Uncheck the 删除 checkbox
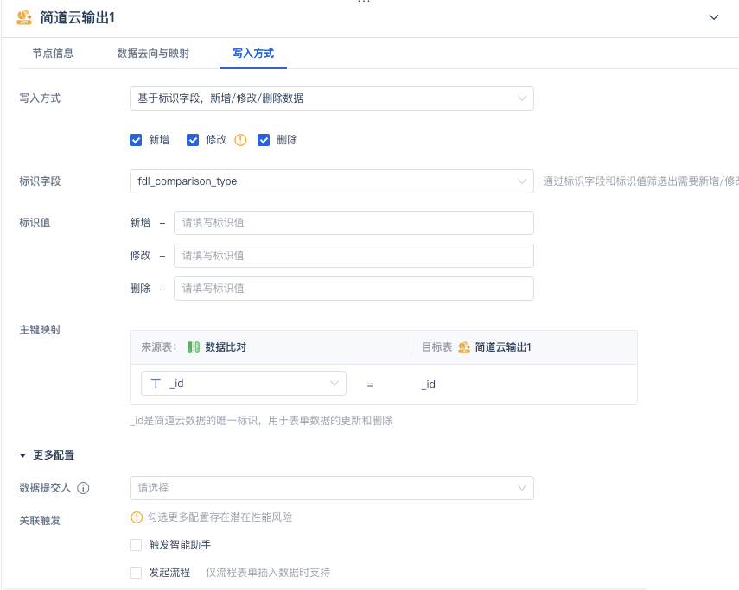The width and height of the screenshot is (739, 590). (264, 140)
